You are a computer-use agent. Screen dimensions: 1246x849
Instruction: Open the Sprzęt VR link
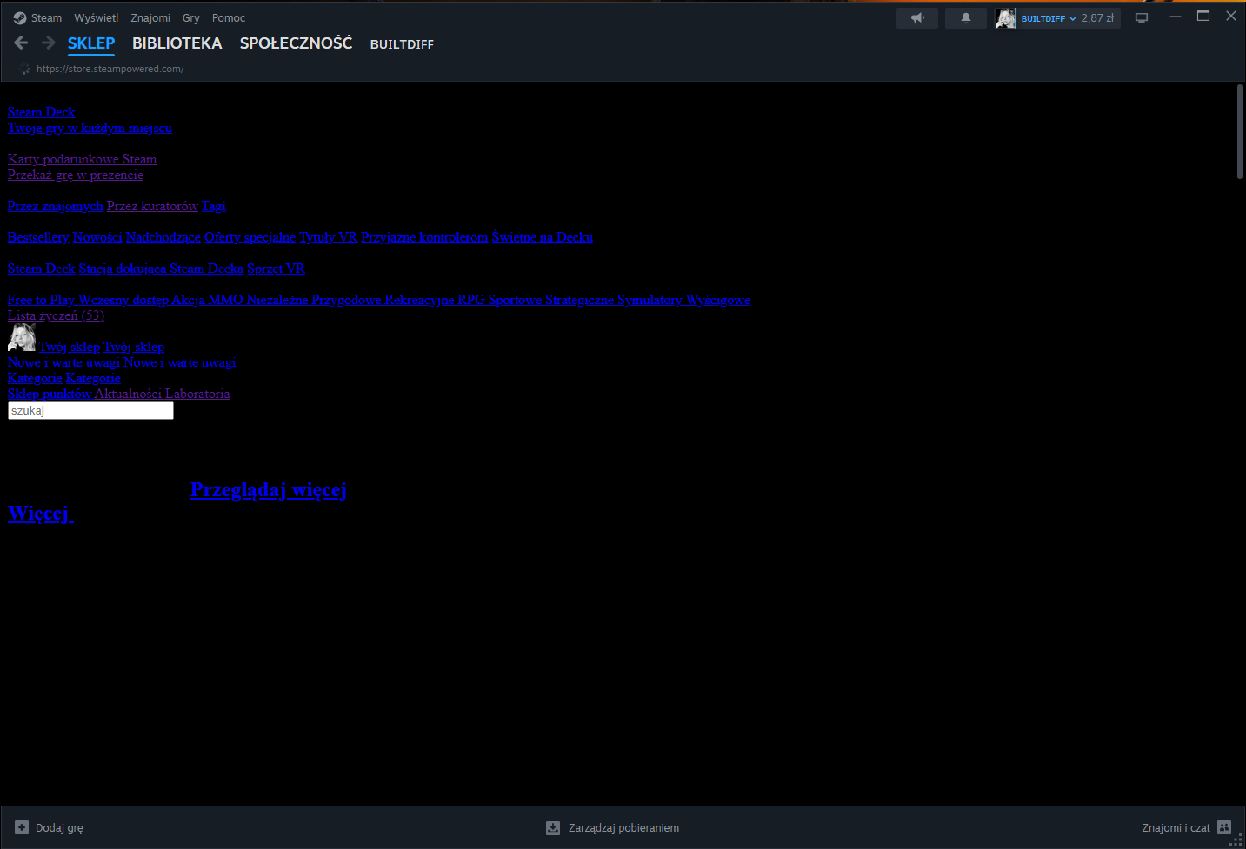coord(277,269)
